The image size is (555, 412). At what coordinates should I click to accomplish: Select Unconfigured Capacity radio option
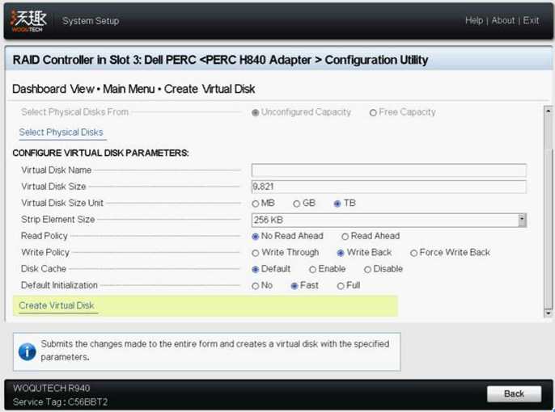click(x=255, y=113)
